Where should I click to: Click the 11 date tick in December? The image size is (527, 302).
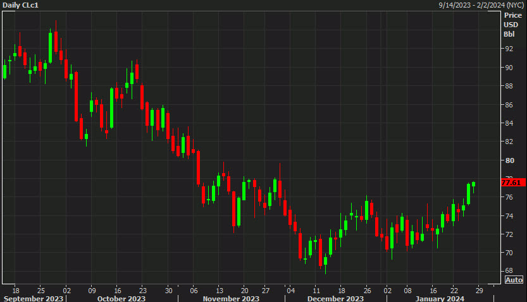point(316,291)
